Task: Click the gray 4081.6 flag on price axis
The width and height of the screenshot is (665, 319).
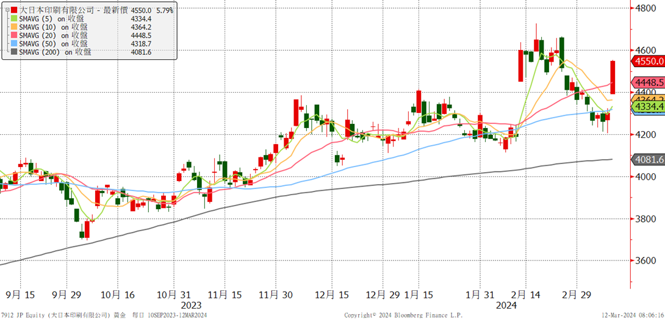Action: coord(649,160)
